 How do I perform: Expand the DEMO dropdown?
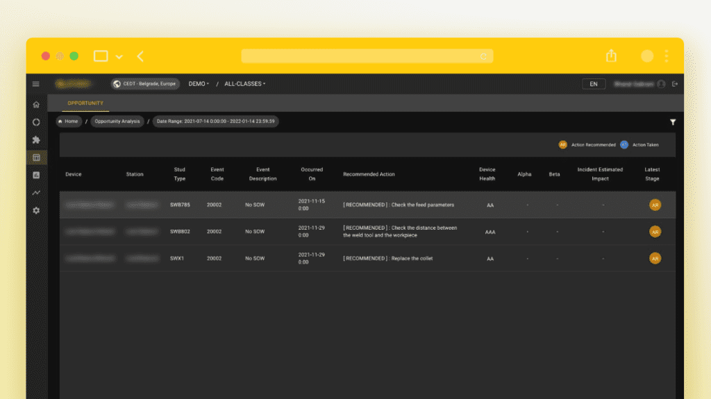pos(199,84)
